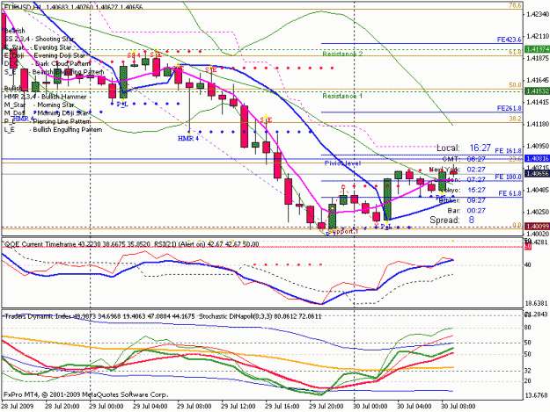Image resolution: width=550 pixels, height=412 pixels.
Task: Click the 1.41180 price axis value
Action: click(x=538, y=124)
